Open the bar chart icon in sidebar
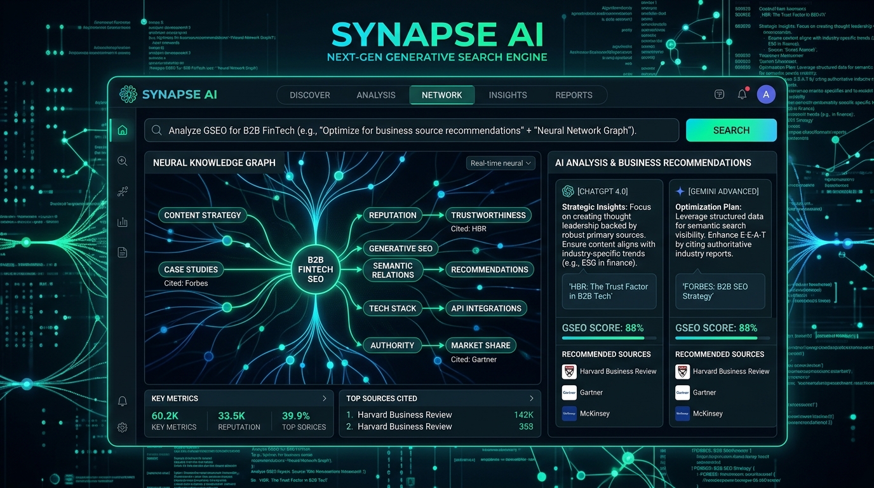This screenshot has height=488, width=874. 123,222
